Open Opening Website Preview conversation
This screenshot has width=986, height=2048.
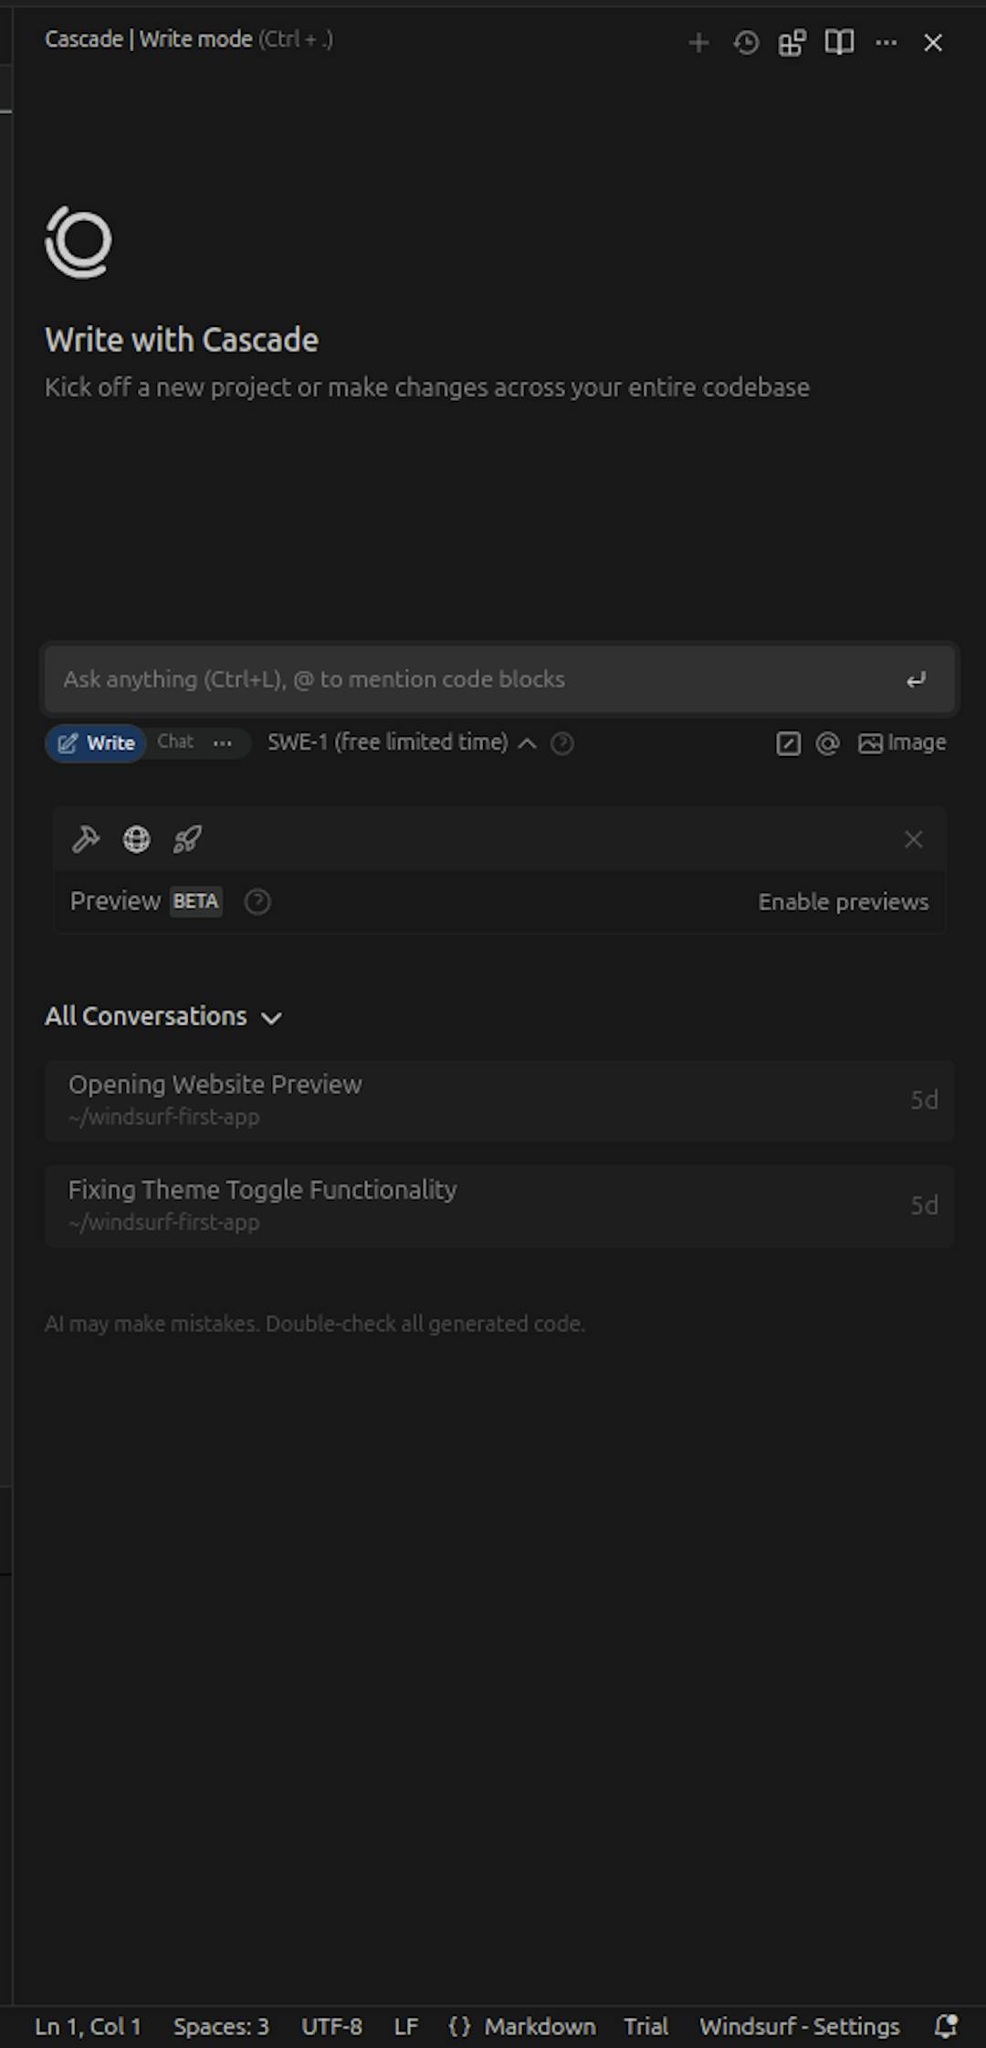pos(499,1099)
